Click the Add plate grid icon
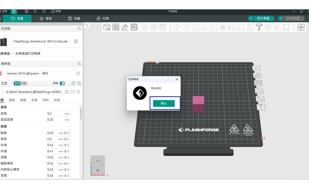 click(x=116, y=27)
